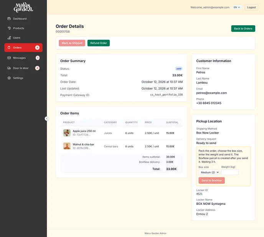
Task: Click the Apple juice 250 ml product name
Action: [x=84, y=131]
